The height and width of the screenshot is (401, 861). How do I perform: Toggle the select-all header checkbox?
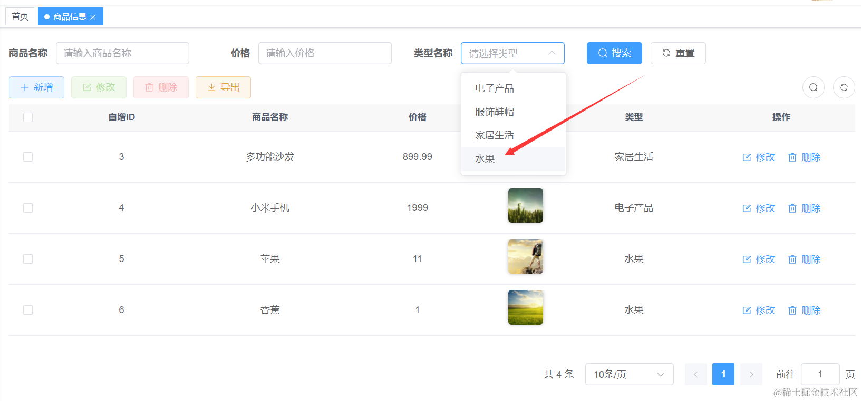(x=28, y=117)
